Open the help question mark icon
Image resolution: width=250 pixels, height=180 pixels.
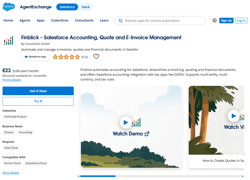click(215, 20)
